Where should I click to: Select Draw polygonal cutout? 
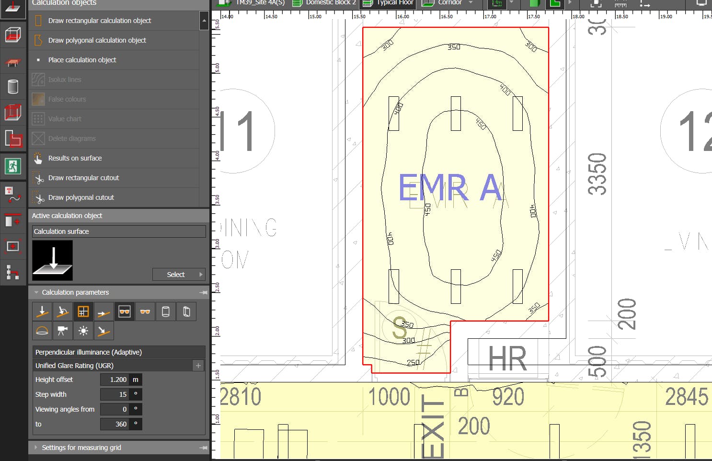pyautogui.click(x=114, y=197)
